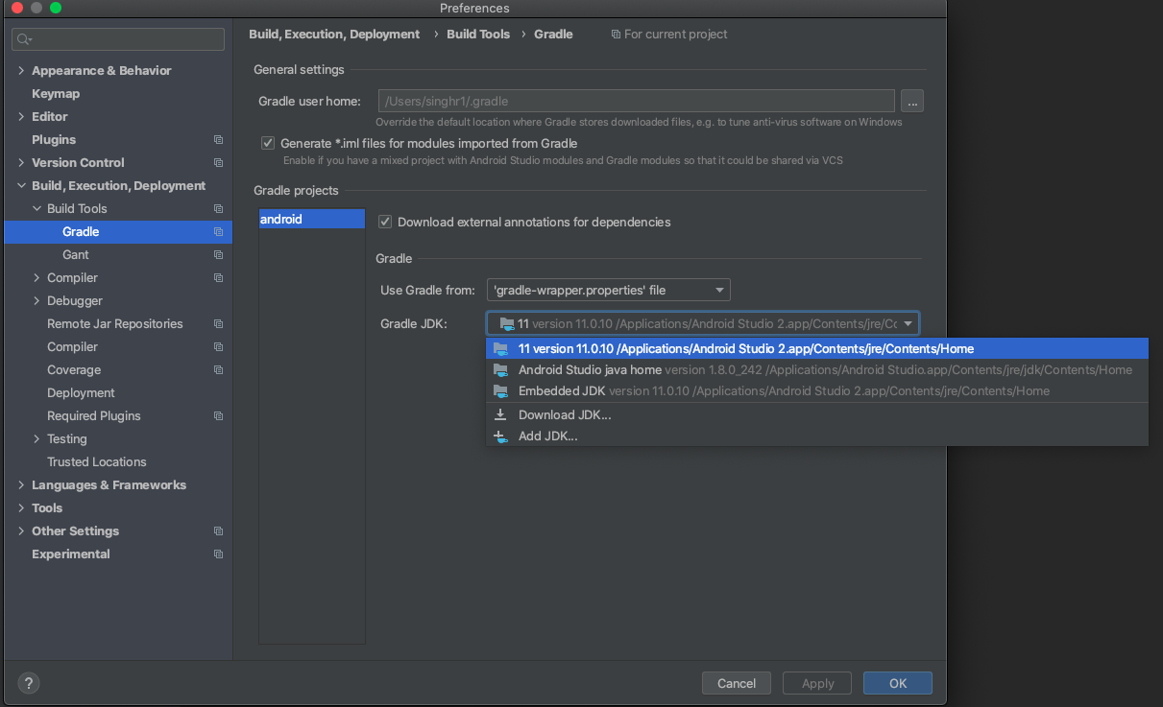Toggle Generate *.iml files checkbox

[268, 143]
